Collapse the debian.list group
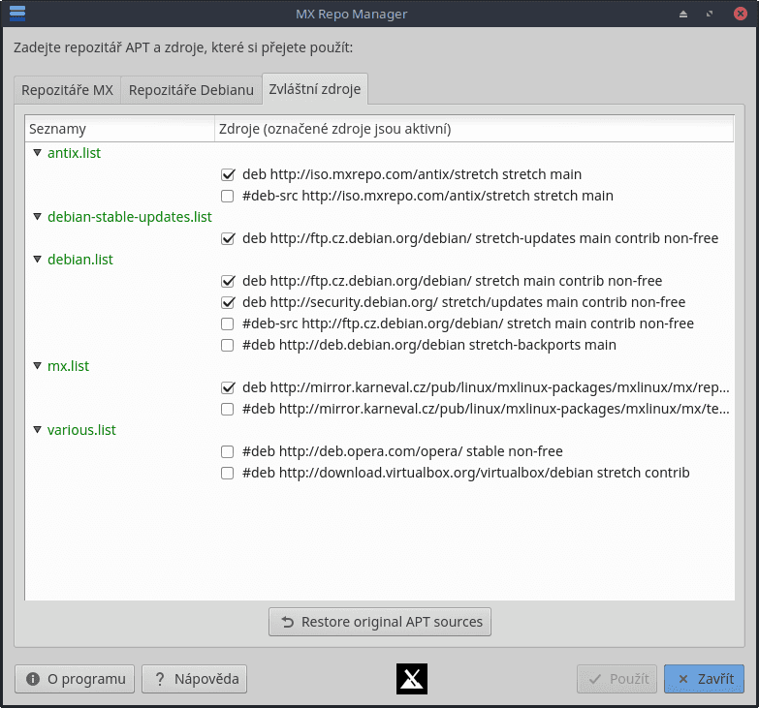This screenshot has height=708, width=759. point(38,260)
